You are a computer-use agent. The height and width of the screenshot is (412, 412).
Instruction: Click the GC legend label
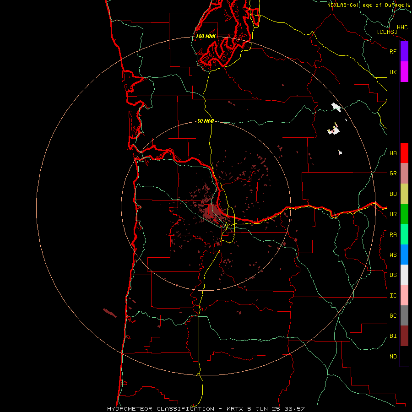pos(393,316)
